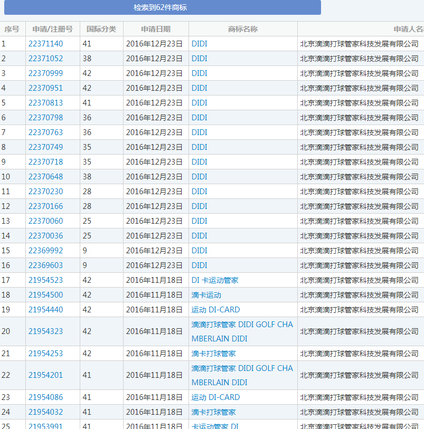Open registration number 22370060
Screen dimensions: 424x429
point(46,221)
